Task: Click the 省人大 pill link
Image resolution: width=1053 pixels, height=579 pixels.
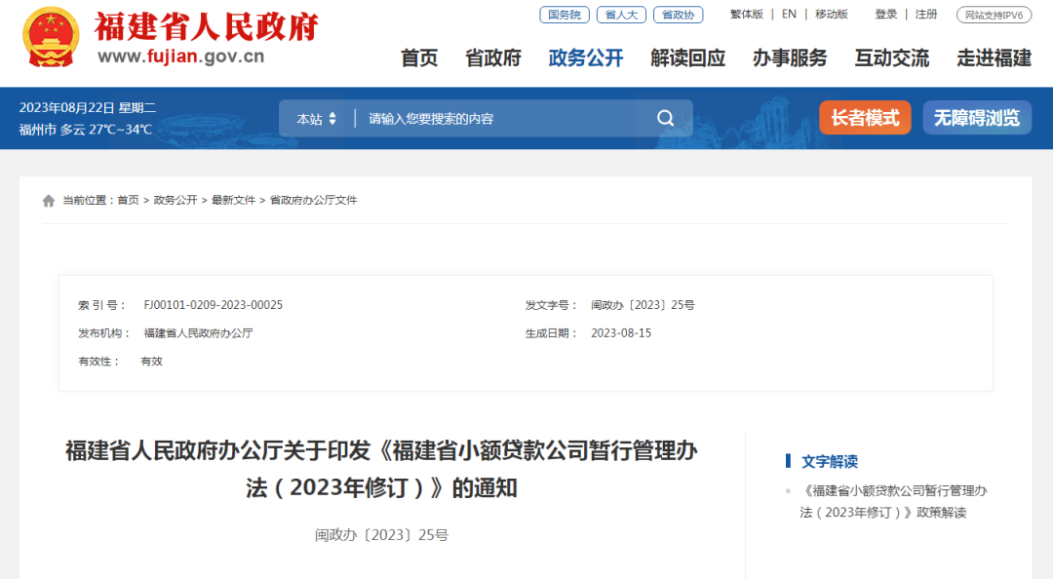Action: 620,15
